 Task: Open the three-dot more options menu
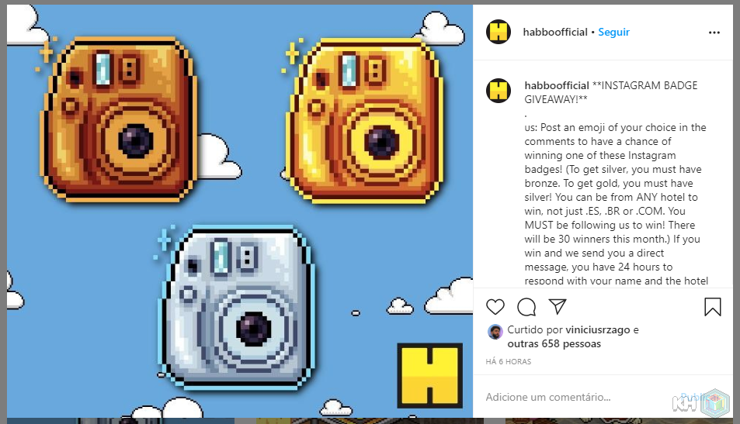click(x=714, y=33)
